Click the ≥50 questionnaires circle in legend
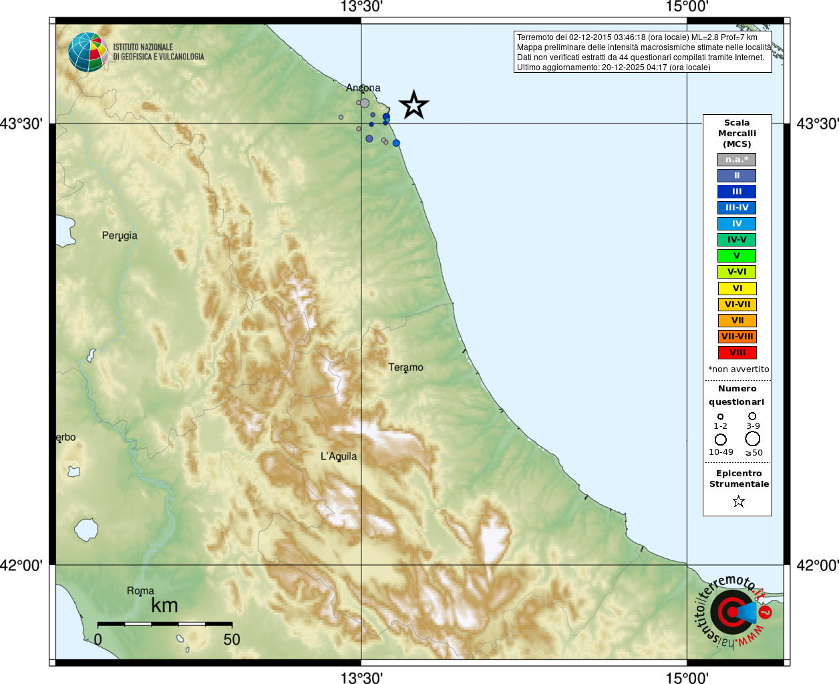839x684 pixels. click(752, 439)
